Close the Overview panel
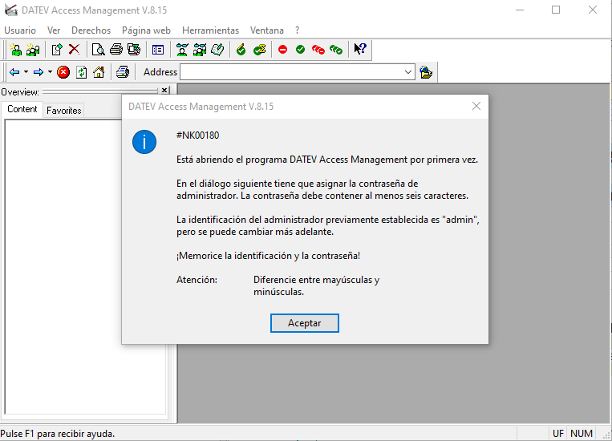 click(x=164, y=91)
